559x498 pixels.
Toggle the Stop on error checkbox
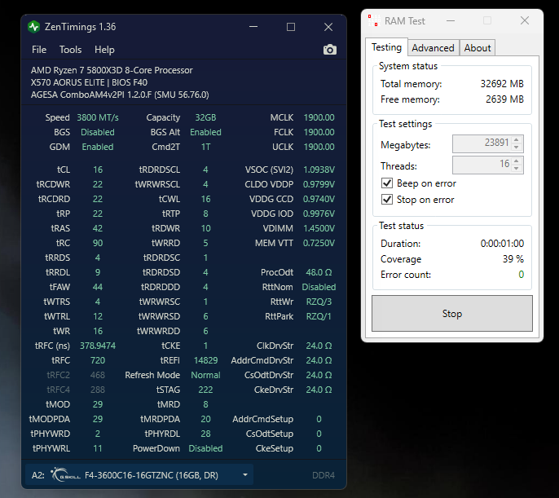coord(387,199)
